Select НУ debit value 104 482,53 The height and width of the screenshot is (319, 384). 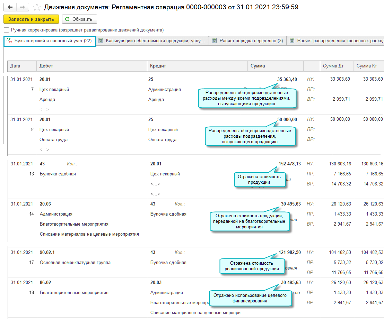pos(340,252)
